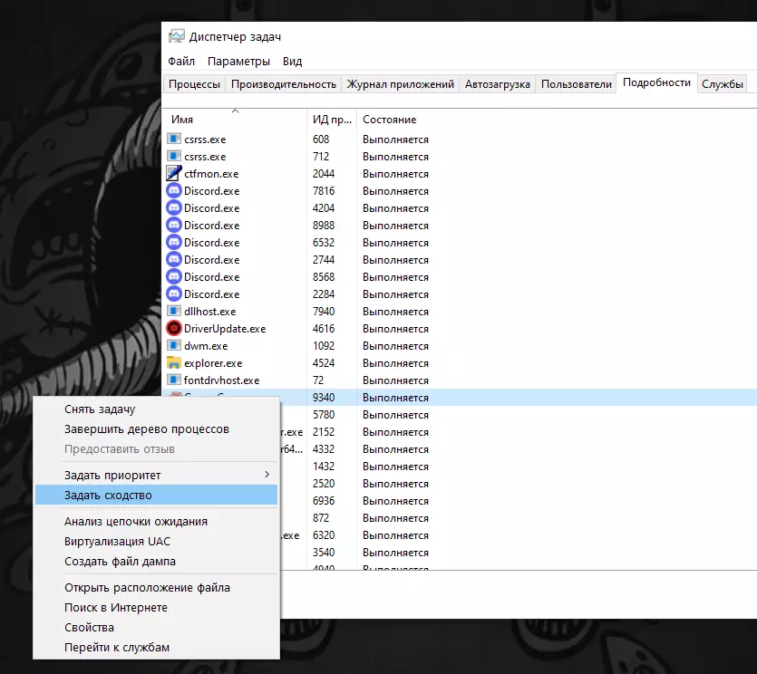This screenshot has width=757, height=674.
Task: Sort by the ИД пр... column header
Action: tap(332, 120)
